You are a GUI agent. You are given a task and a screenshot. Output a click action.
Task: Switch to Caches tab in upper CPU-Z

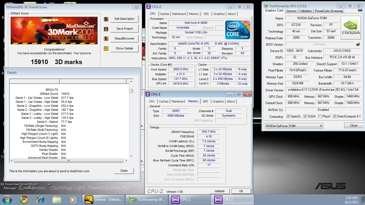coord(164,14)
